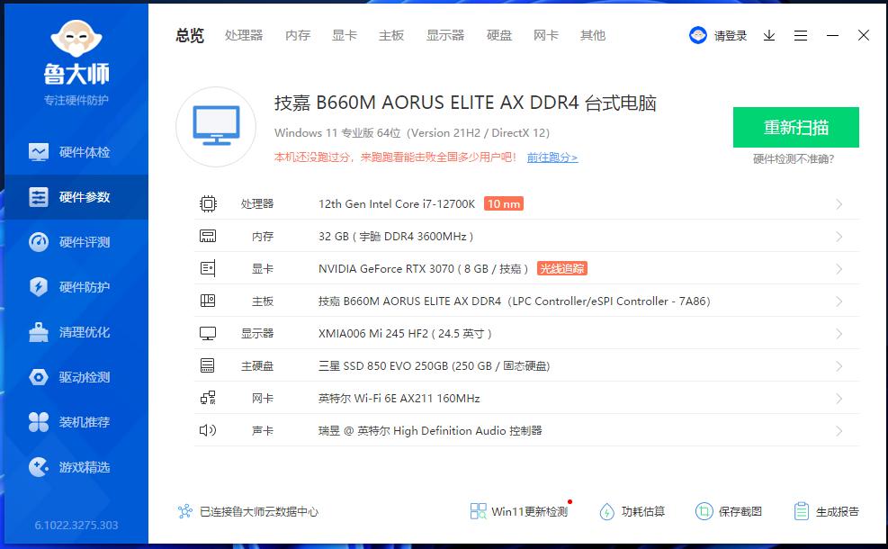
Task: Click the 游戏精选 Pac-Man icon
Action: tap(38, 467)
